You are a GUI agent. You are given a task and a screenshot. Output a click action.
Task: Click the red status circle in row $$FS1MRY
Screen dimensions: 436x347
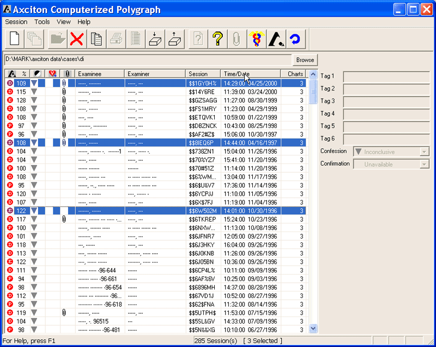point(10,108)
